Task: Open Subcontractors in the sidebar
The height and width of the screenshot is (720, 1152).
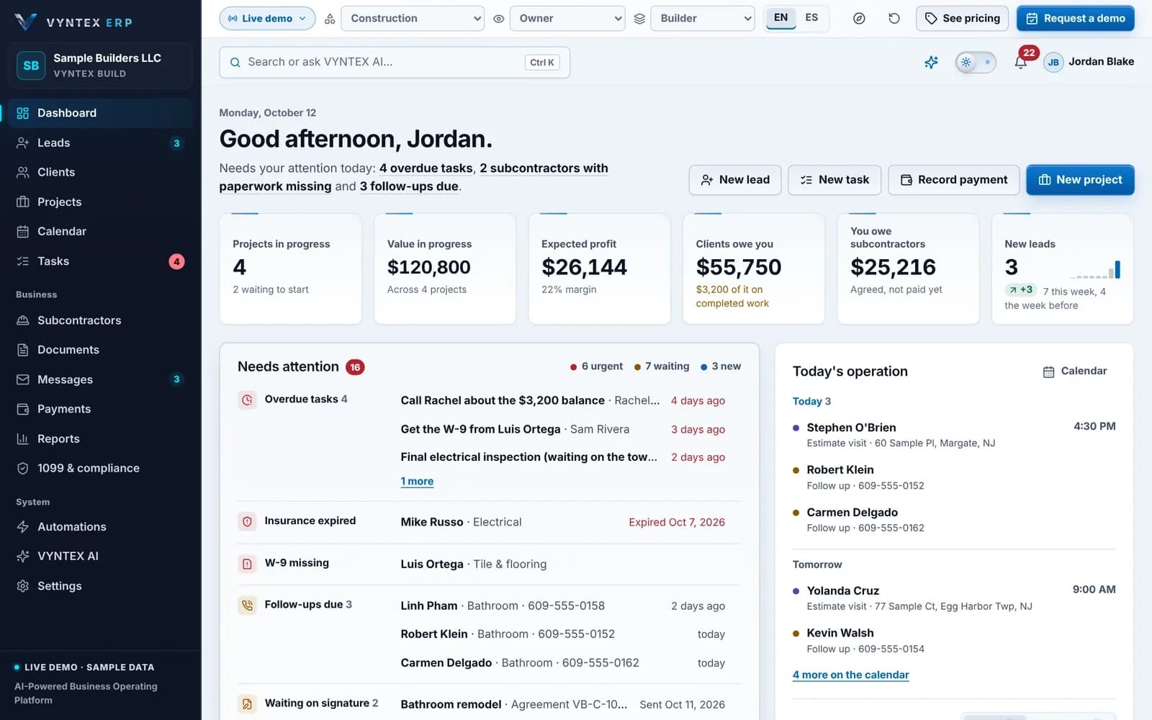Action: [100, 320]
